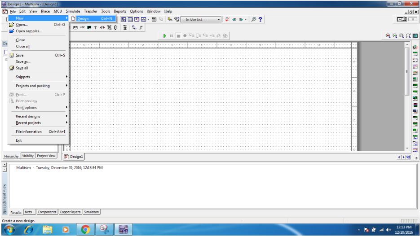Choose Design from the New submenu

[x=93, y=18]
